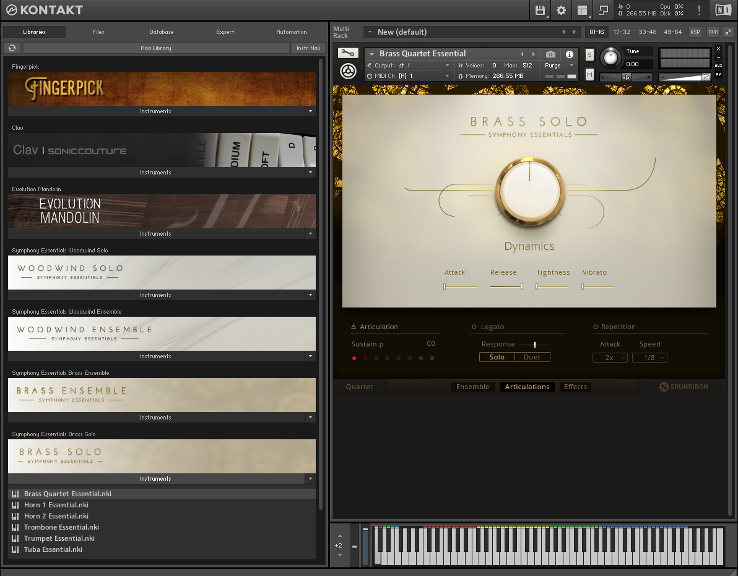Expand Fingerpick Instruments dropdown arrow
738x576 pixels.
click(x=310, y=111)
